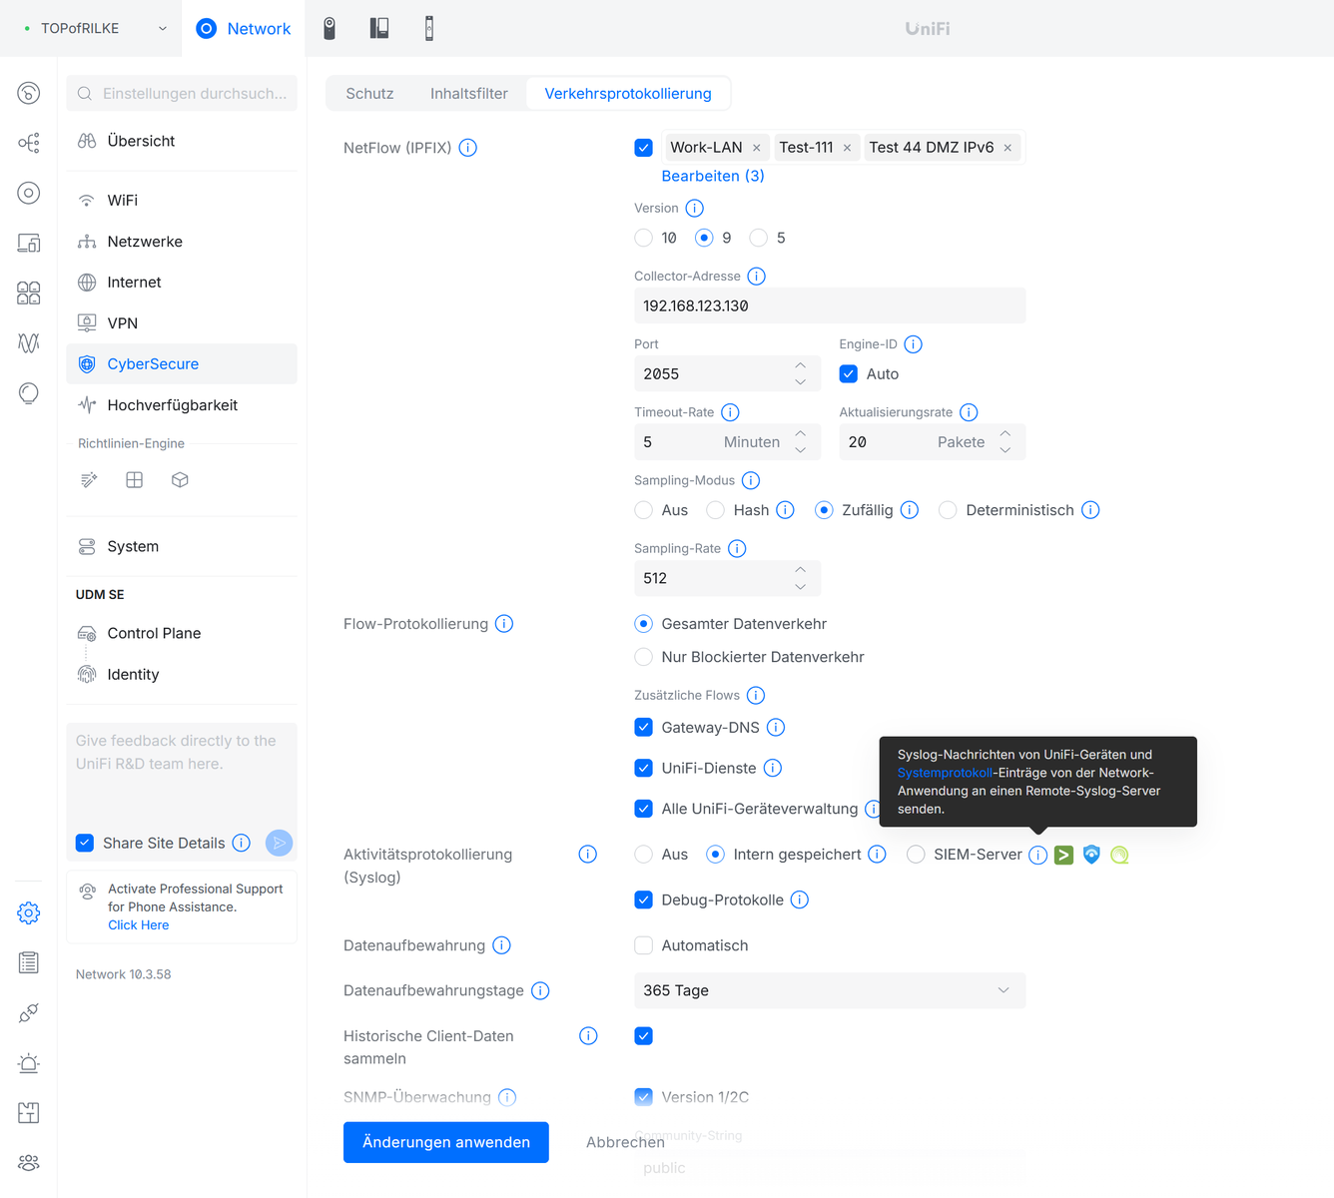
Task: Open the topology view icon
Action: (29, 143)
